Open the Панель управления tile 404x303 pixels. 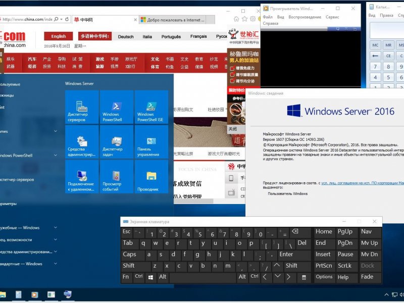(x=151, y=142)
